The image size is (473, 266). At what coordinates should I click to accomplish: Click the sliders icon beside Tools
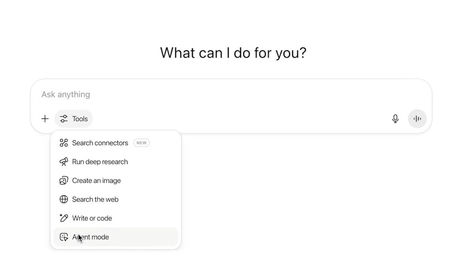tap(64, 119)
